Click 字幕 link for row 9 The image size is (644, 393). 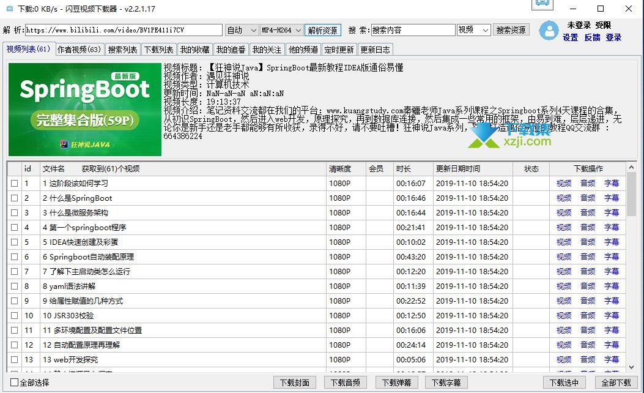pos(612,301)
